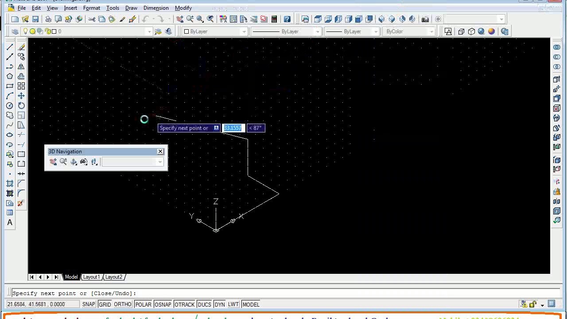Screen dimensions: 567x319
Task: Open the View menu
Action: [52, 8]
